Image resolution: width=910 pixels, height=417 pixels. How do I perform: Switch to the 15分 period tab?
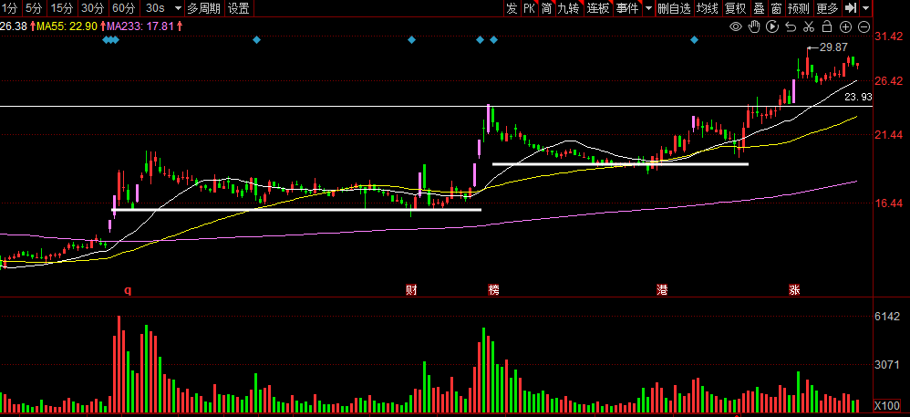(x=61, y=8)
